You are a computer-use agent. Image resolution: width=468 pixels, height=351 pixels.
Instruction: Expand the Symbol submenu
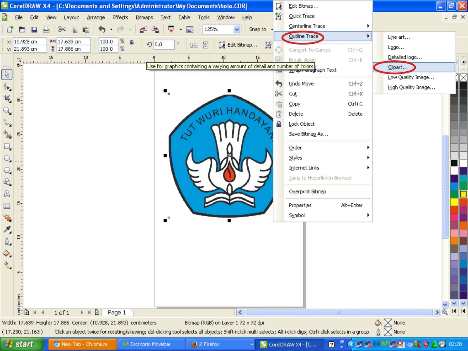pos(323,215)
